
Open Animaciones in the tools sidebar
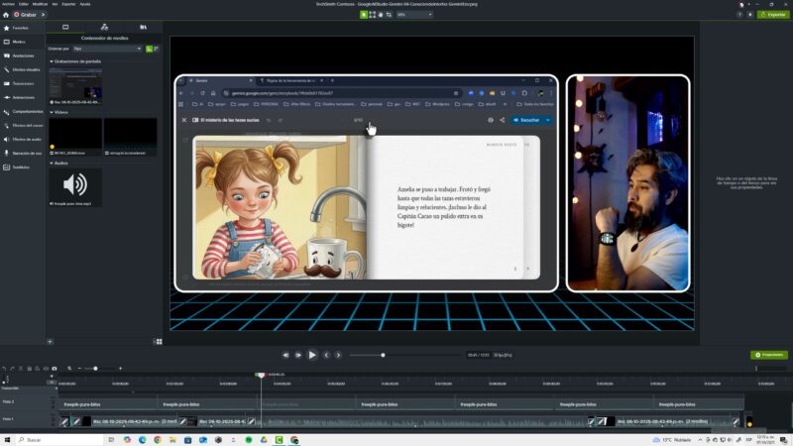coord(23,97)
